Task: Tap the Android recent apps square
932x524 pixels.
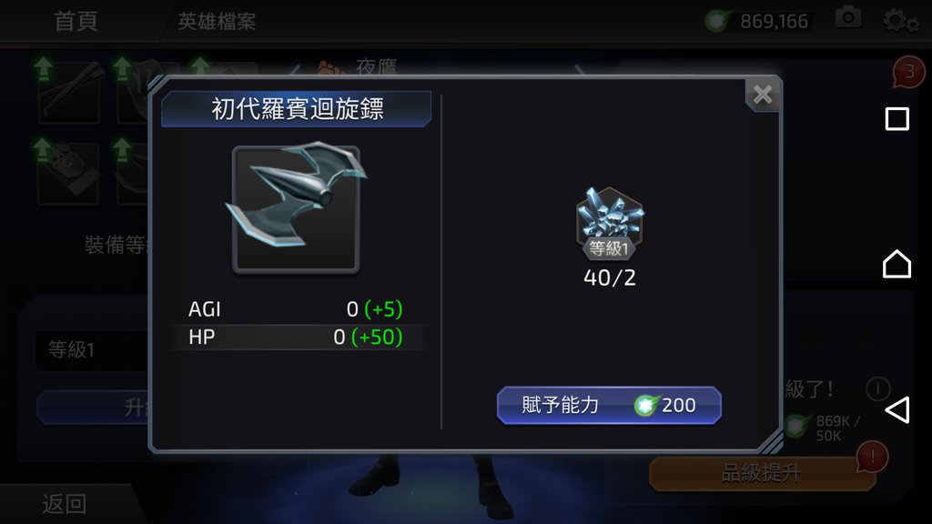Action: (897, 119)
